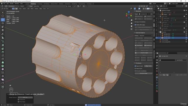This screenshot has width=188, height=106.
Task: Select the Rotate tool in left toolbar
Action: pos(3,23)
